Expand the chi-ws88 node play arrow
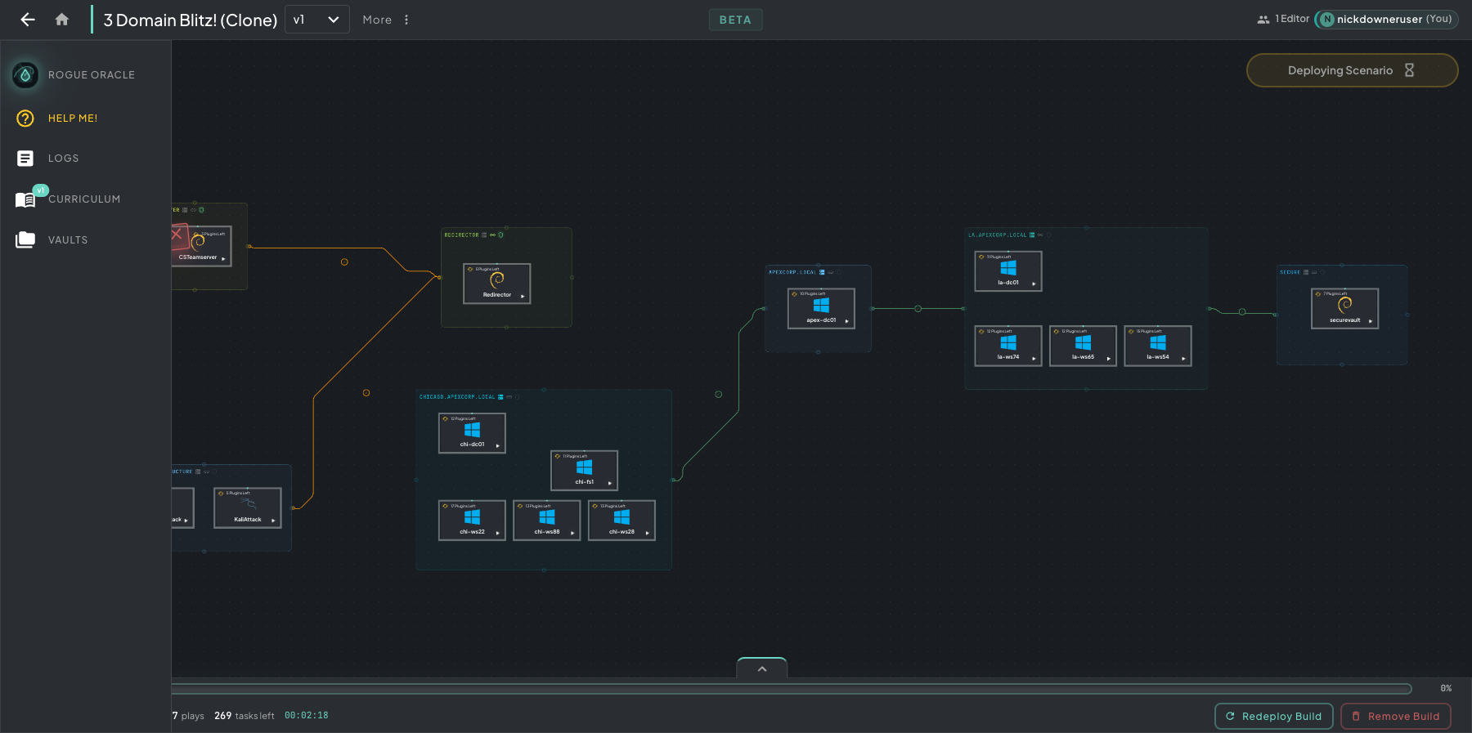Viewport: 1472px width, 733px height. (572, 534)
